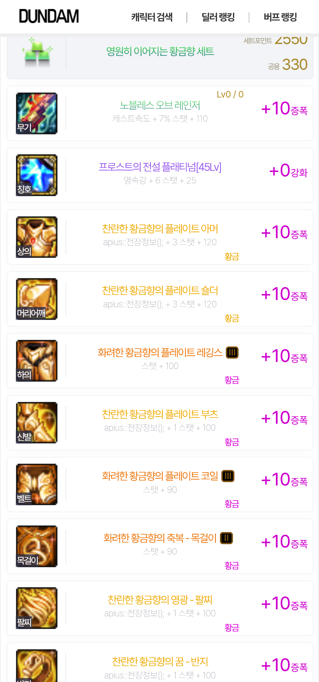Select the 팔찌 bracelet item icon

[37, 608]
